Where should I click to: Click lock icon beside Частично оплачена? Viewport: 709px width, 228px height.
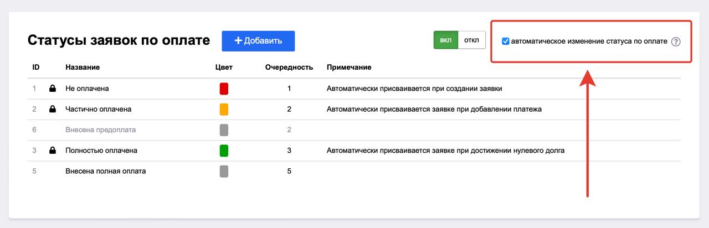(53, 109)
